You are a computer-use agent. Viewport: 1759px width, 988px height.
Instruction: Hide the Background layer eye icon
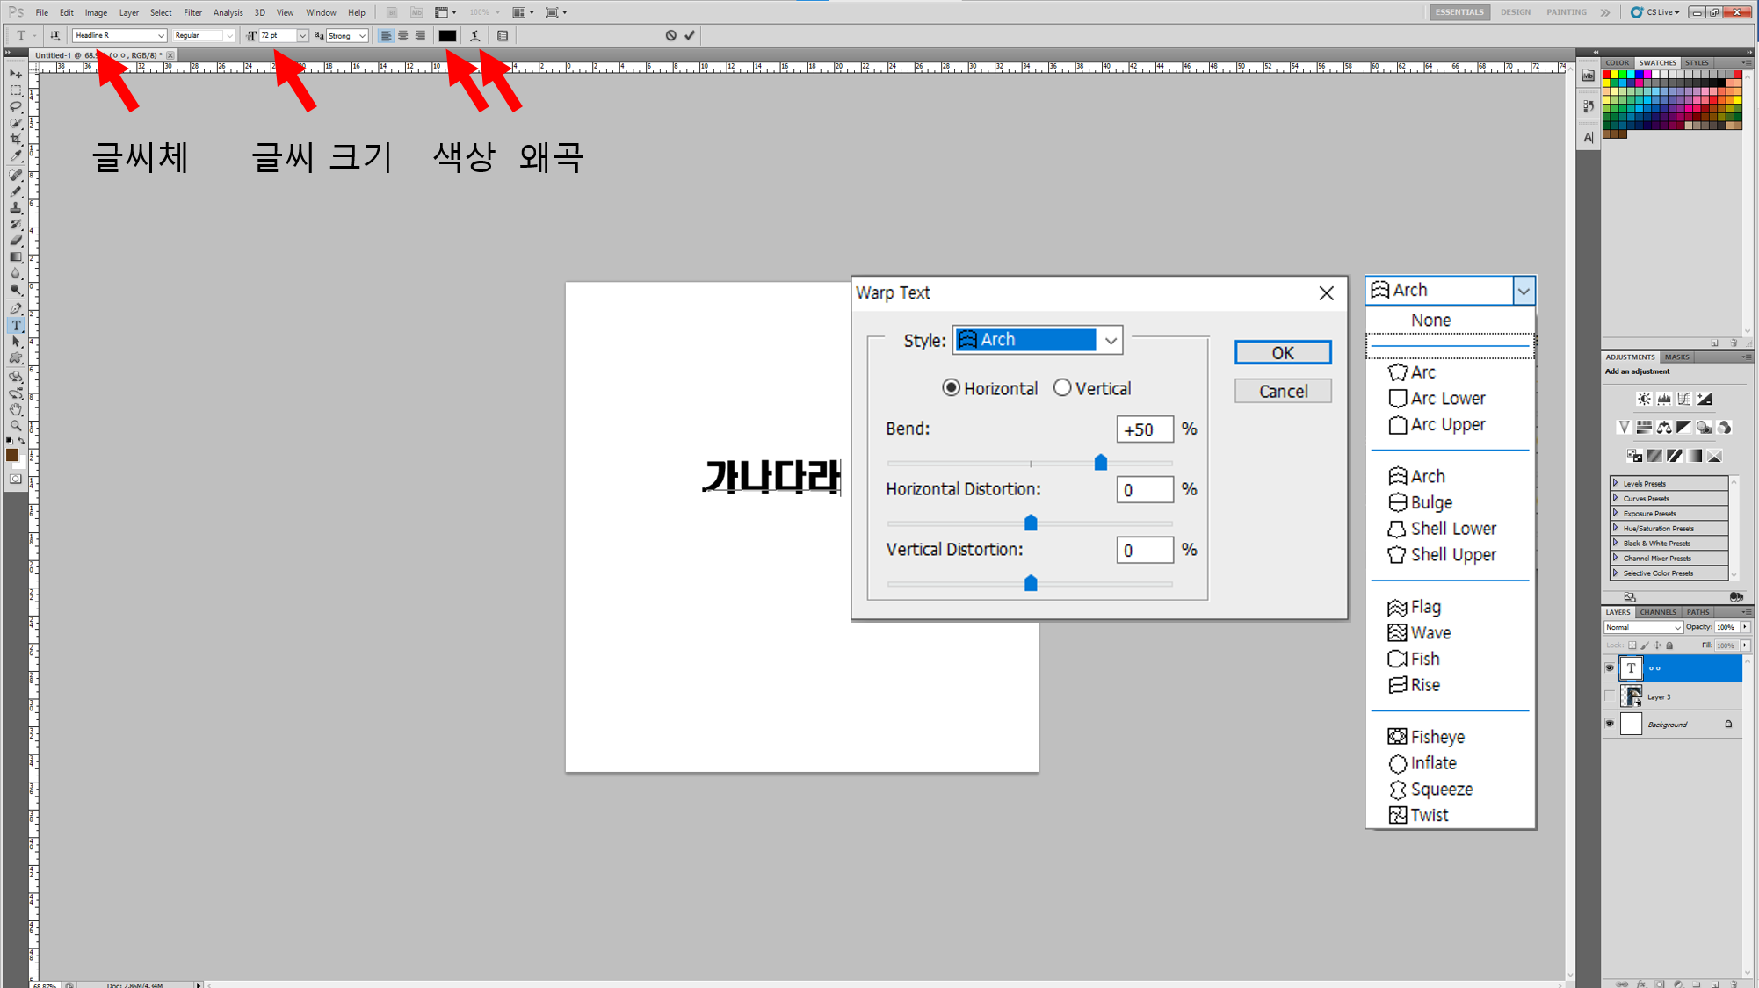1610,725
